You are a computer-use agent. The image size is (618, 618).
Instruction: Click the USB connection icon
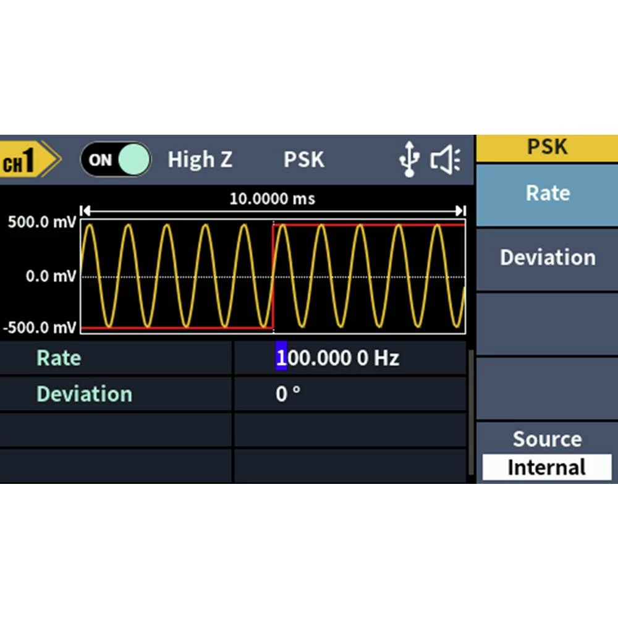408,161
